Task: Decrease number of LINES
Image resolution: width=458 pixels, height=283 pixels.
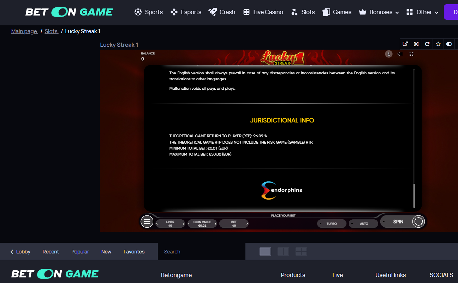Action: 157,224
